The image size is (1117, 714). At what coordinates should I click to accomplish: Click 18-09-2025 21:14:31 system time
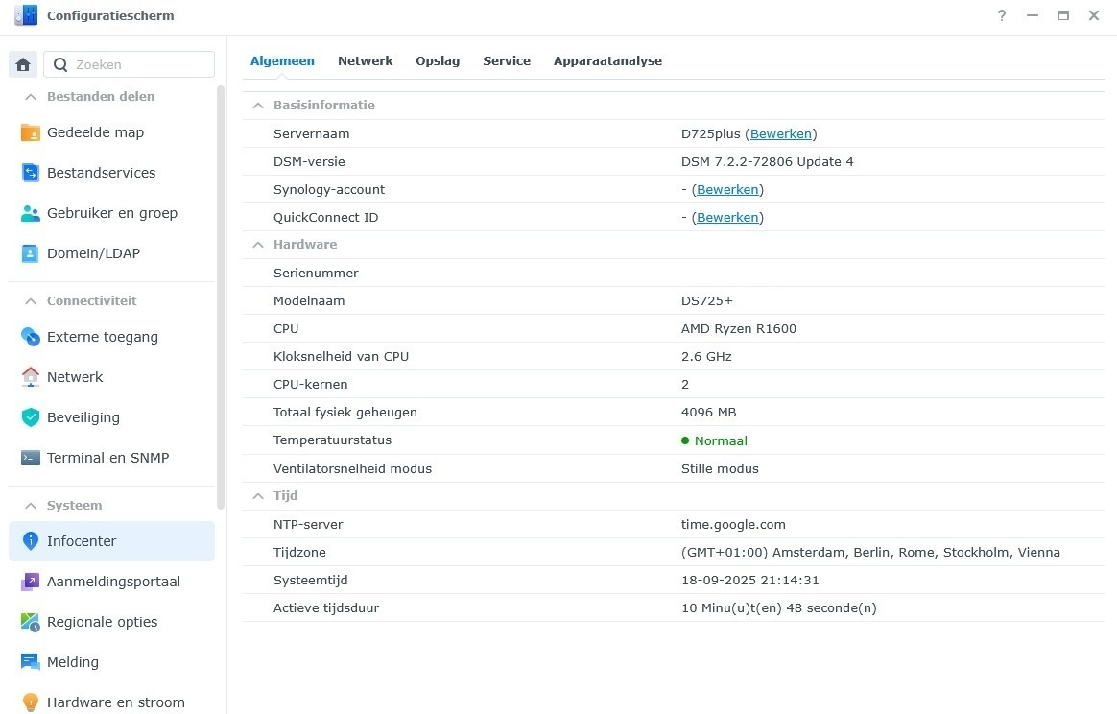750,580
